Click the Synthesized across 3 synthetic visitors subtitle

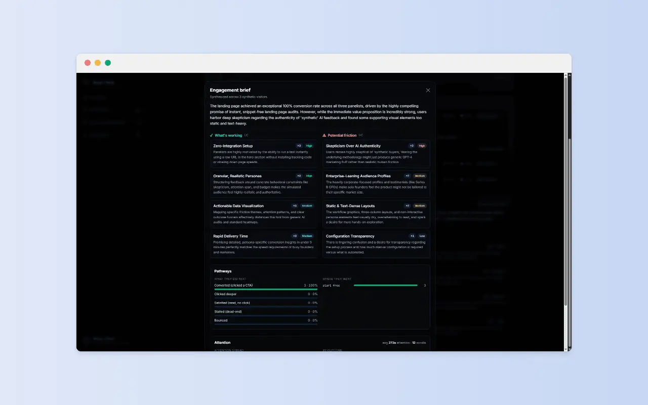pos(239,97)
